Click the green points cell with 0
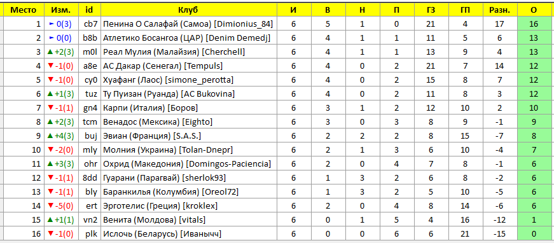This screenshot has height=243, width=554. (x=534, y=234)
